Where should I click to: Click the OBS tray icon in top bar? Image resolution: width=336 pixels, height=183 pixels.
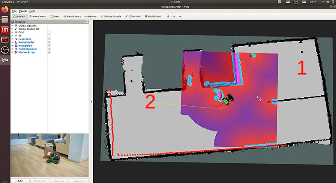tap(296, 2)
